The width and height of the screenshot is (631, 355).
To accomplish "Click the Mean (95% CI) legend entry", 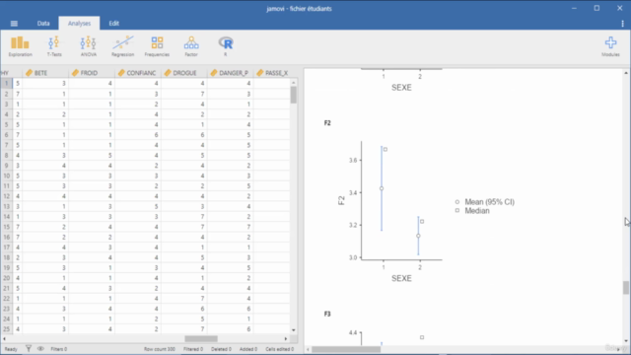I will pyautogui.click(x=485, y=202).
